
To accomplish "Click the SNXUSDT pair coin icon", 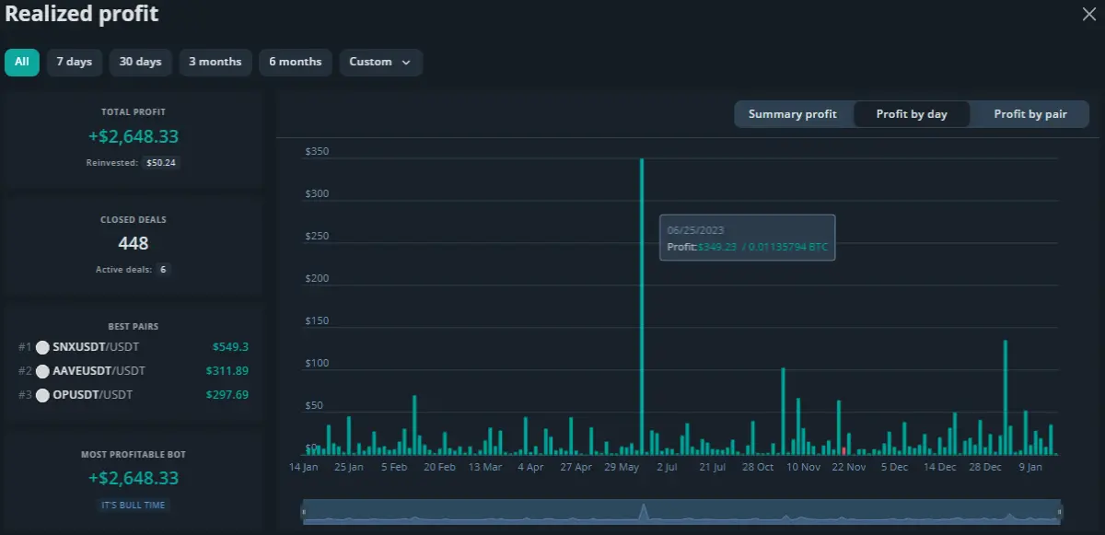I will pyautogui.click(x=42, y=347).
